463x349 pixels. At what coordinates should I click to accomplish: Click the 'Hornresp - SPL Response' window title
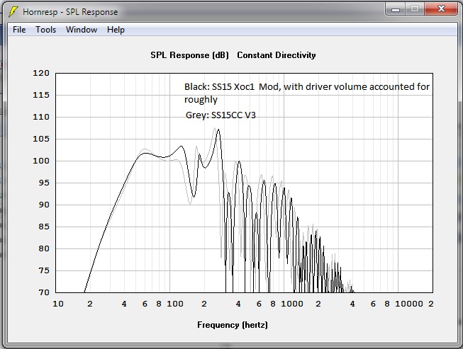tap(70, 12)
